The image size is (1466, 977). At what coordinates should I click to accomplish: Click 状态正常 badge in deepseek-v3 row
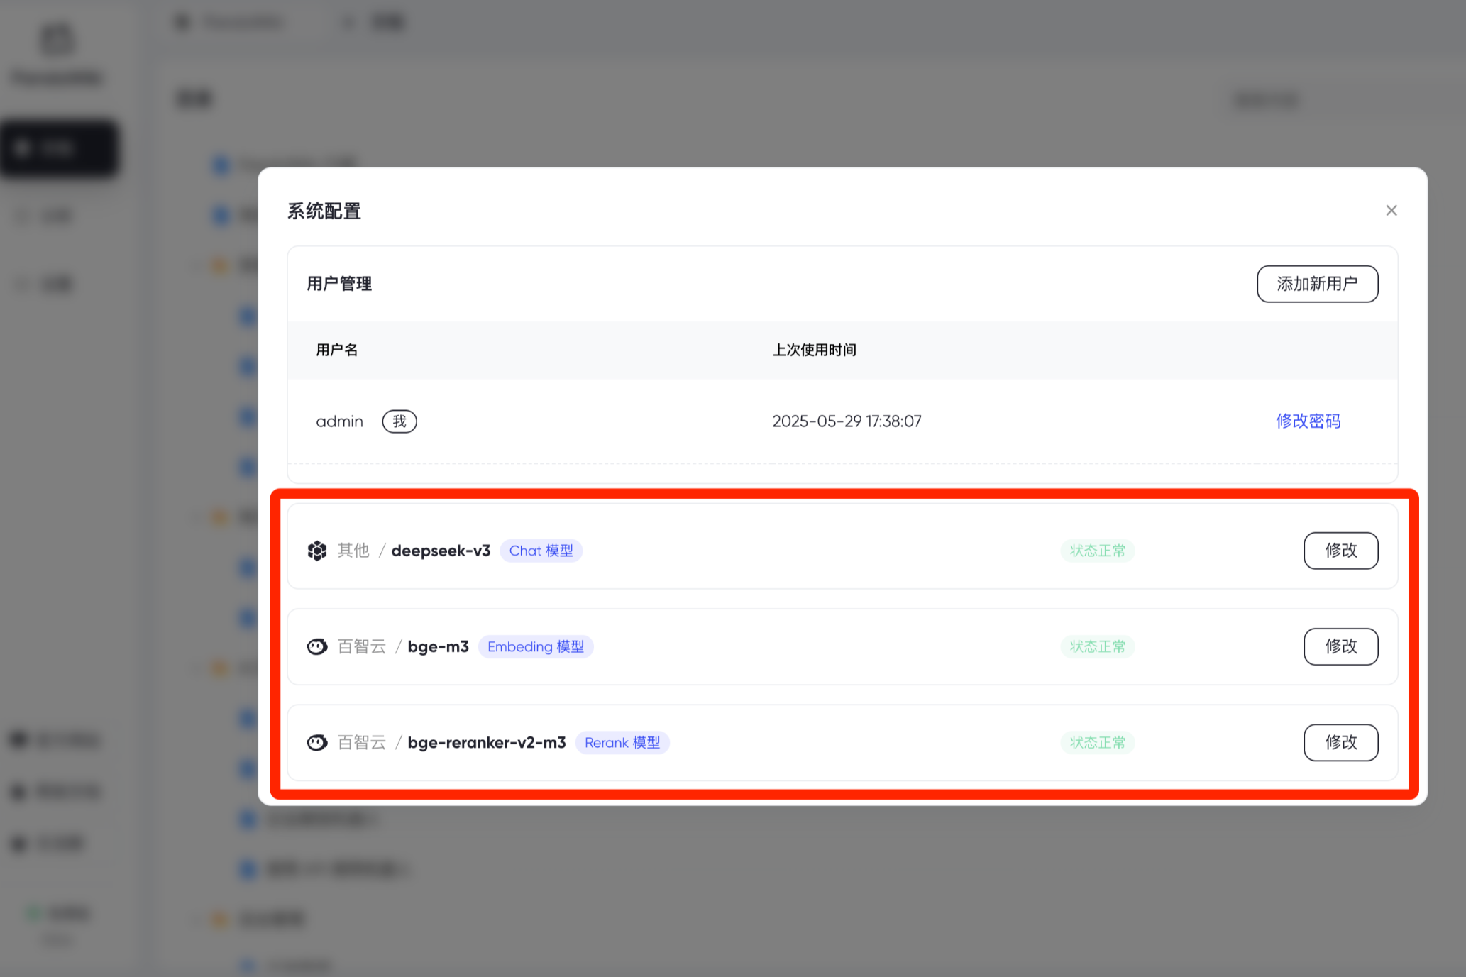click(1097, 551)
